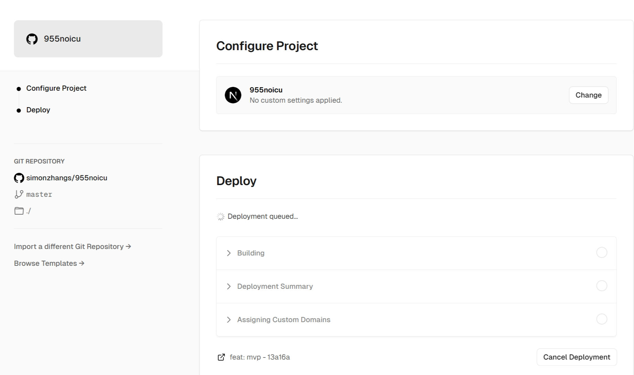Open Import a different Git Repository
Screen dimensions: 634x375
(x=69, y=246)
